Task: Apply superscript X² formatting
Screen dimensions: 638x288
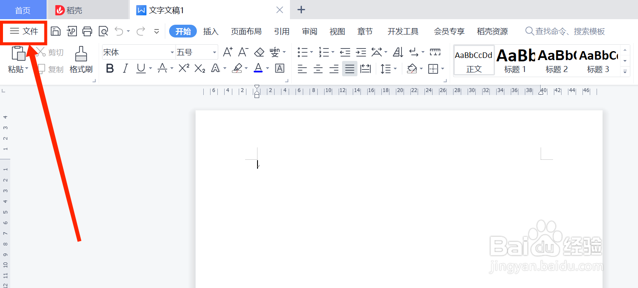Action: [x=182, y=68]
